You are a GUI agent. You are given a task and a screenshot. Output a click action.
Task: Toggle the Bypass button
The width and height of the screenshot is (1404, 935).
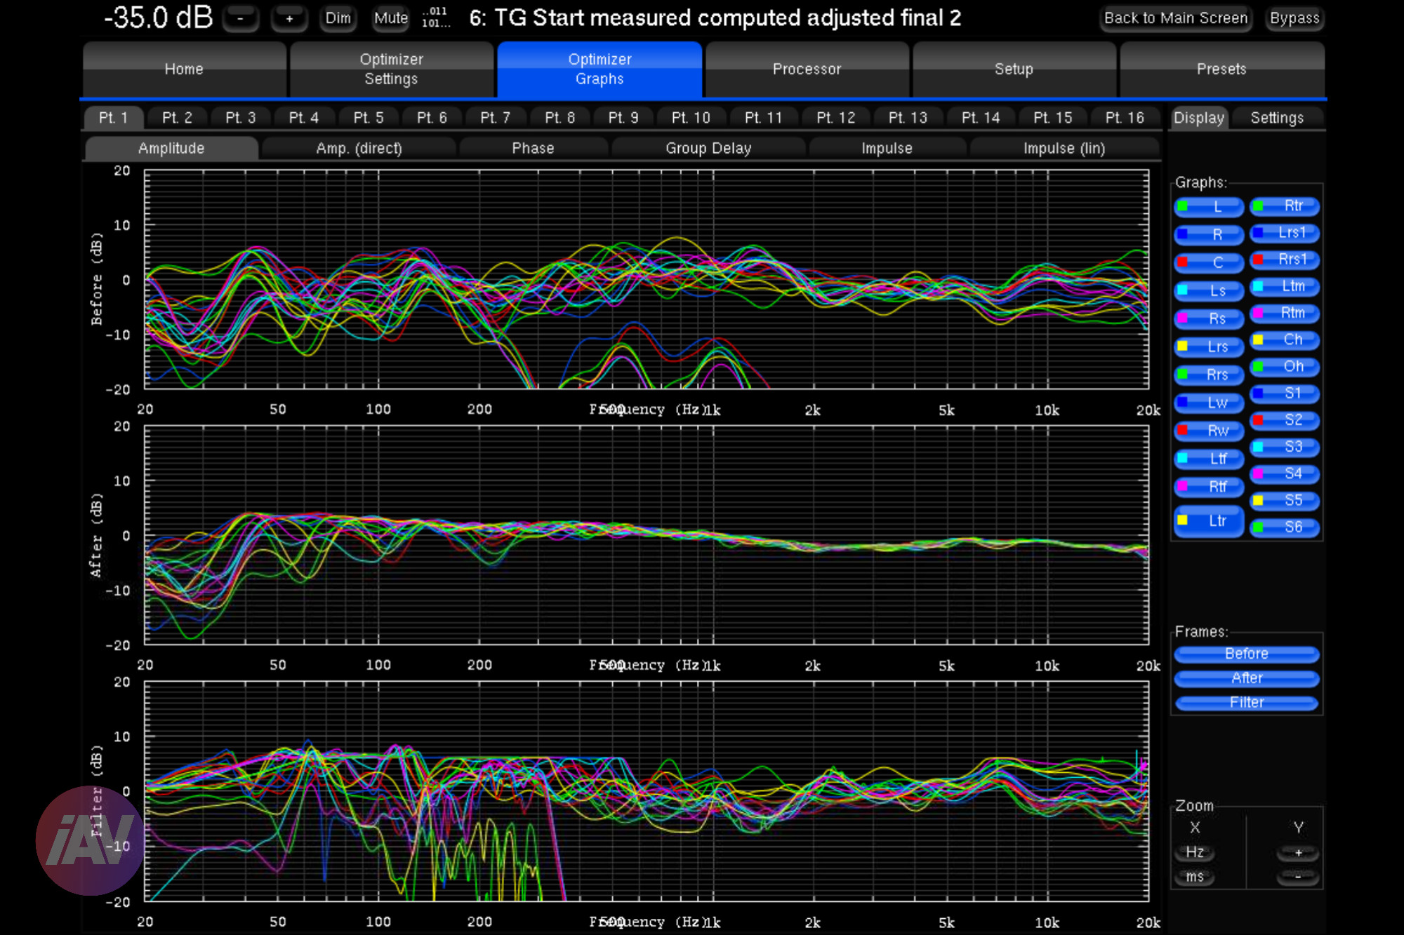point(1294,18)
